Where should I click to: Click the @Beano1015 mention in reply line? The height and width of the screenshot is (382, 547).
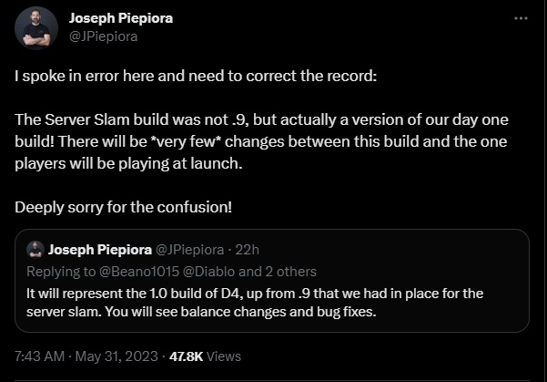[139, 272]
